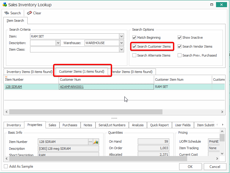
Task: Click the Search binoculars toolbar button
Action: (x=12, y=13)
